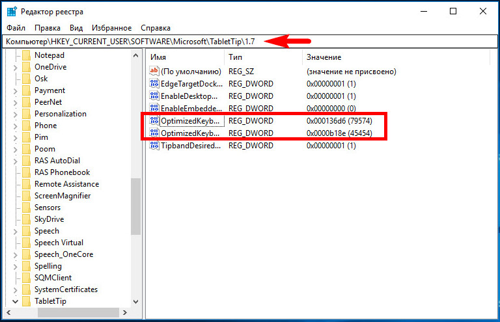Click the tree scroll down arrow
500x322 pixels.
[x=136, y=302]
